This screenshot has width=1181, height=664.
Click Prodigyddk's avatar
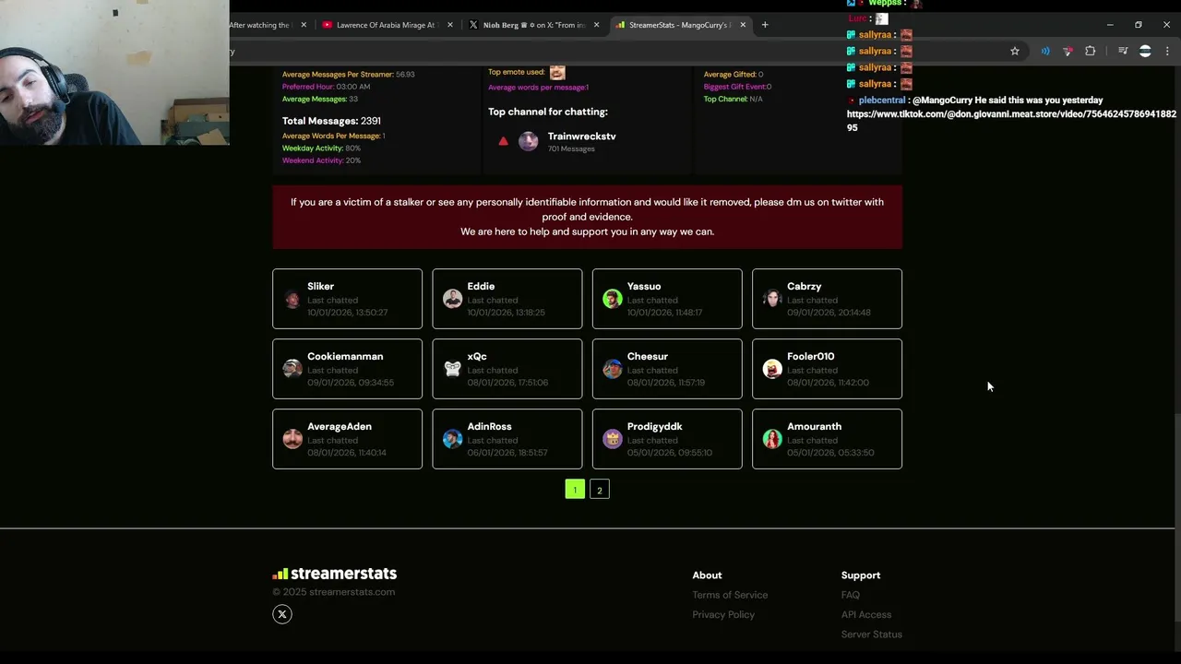coord(613,439)
